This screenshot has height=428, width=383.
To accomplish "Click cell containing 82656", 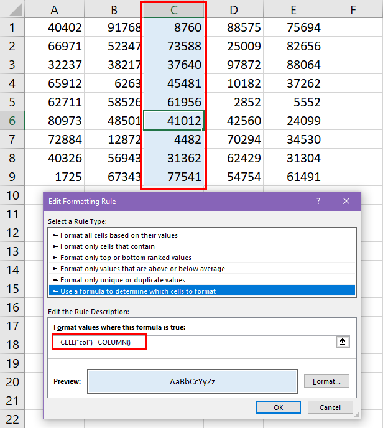I will pyautogui.click(x=293, y=46).
